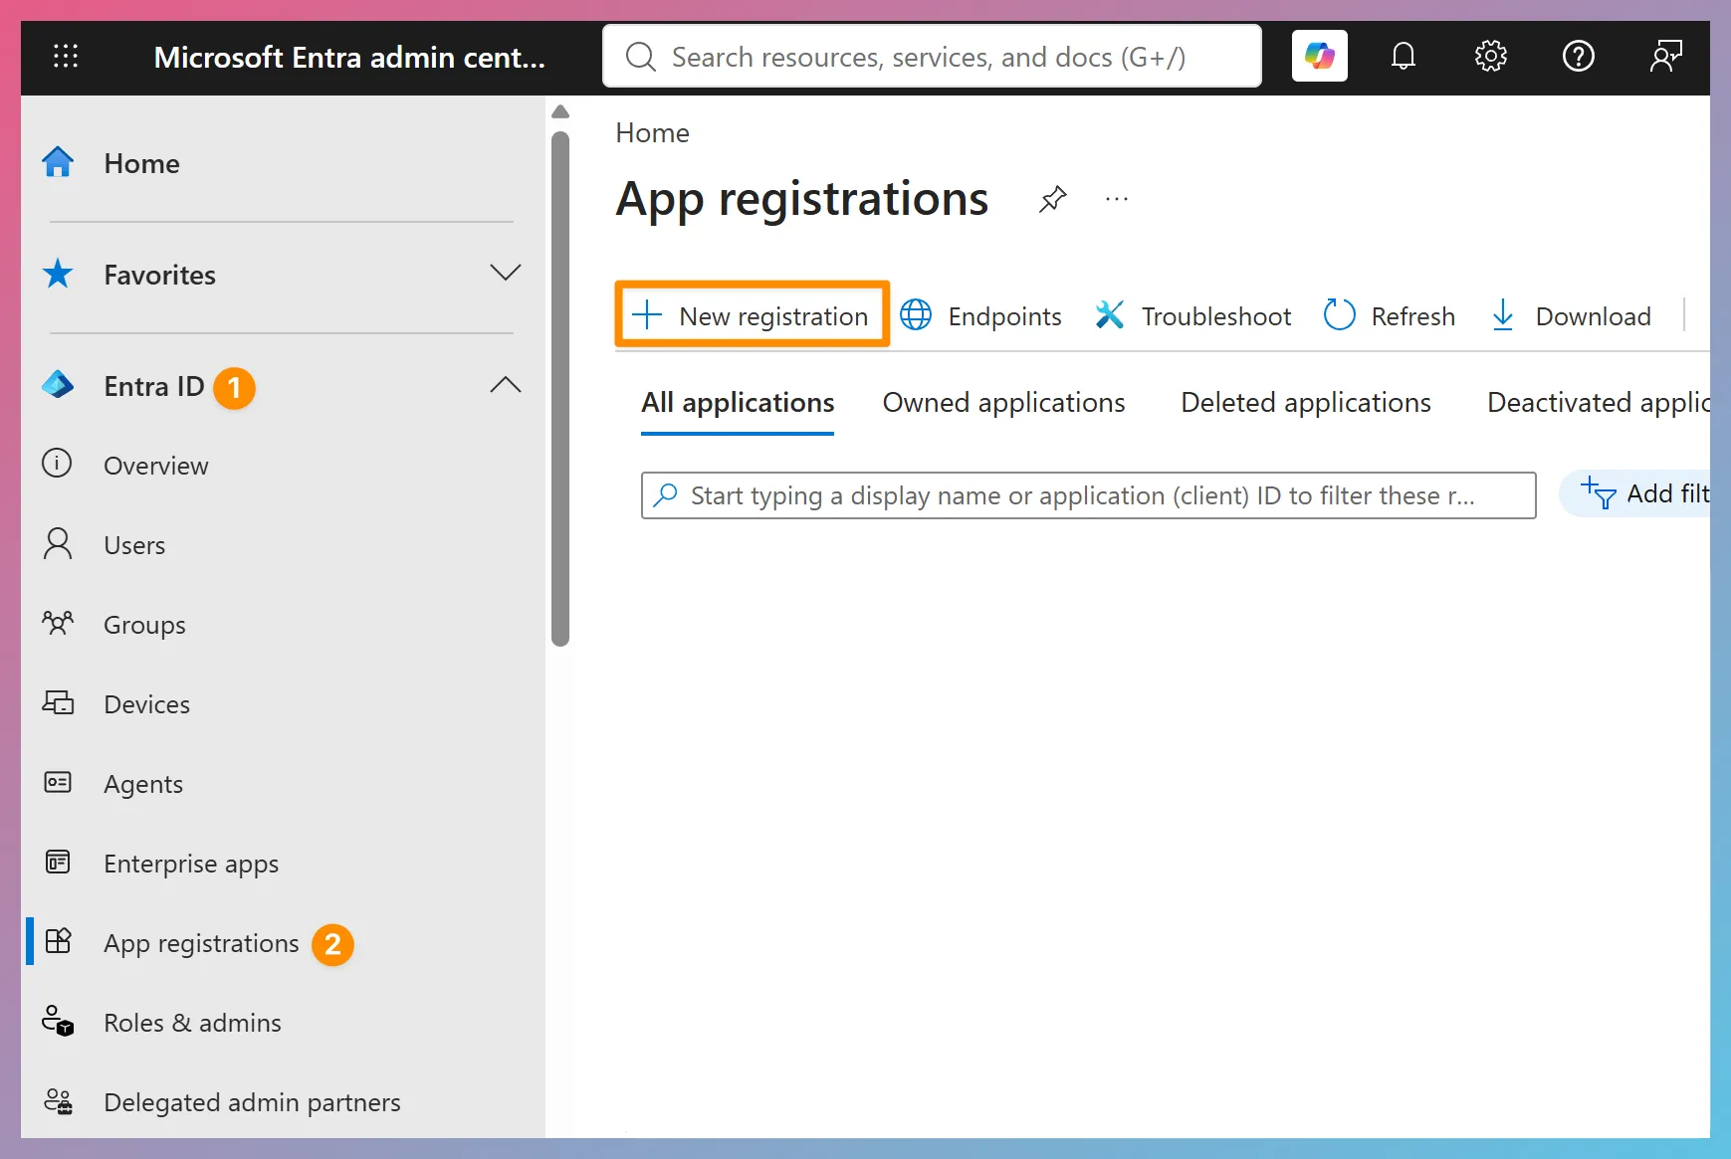Viewport: 1731px width, 1159px height.
Task: Click the Agents icon in sidebar
Action: (58, 783)
